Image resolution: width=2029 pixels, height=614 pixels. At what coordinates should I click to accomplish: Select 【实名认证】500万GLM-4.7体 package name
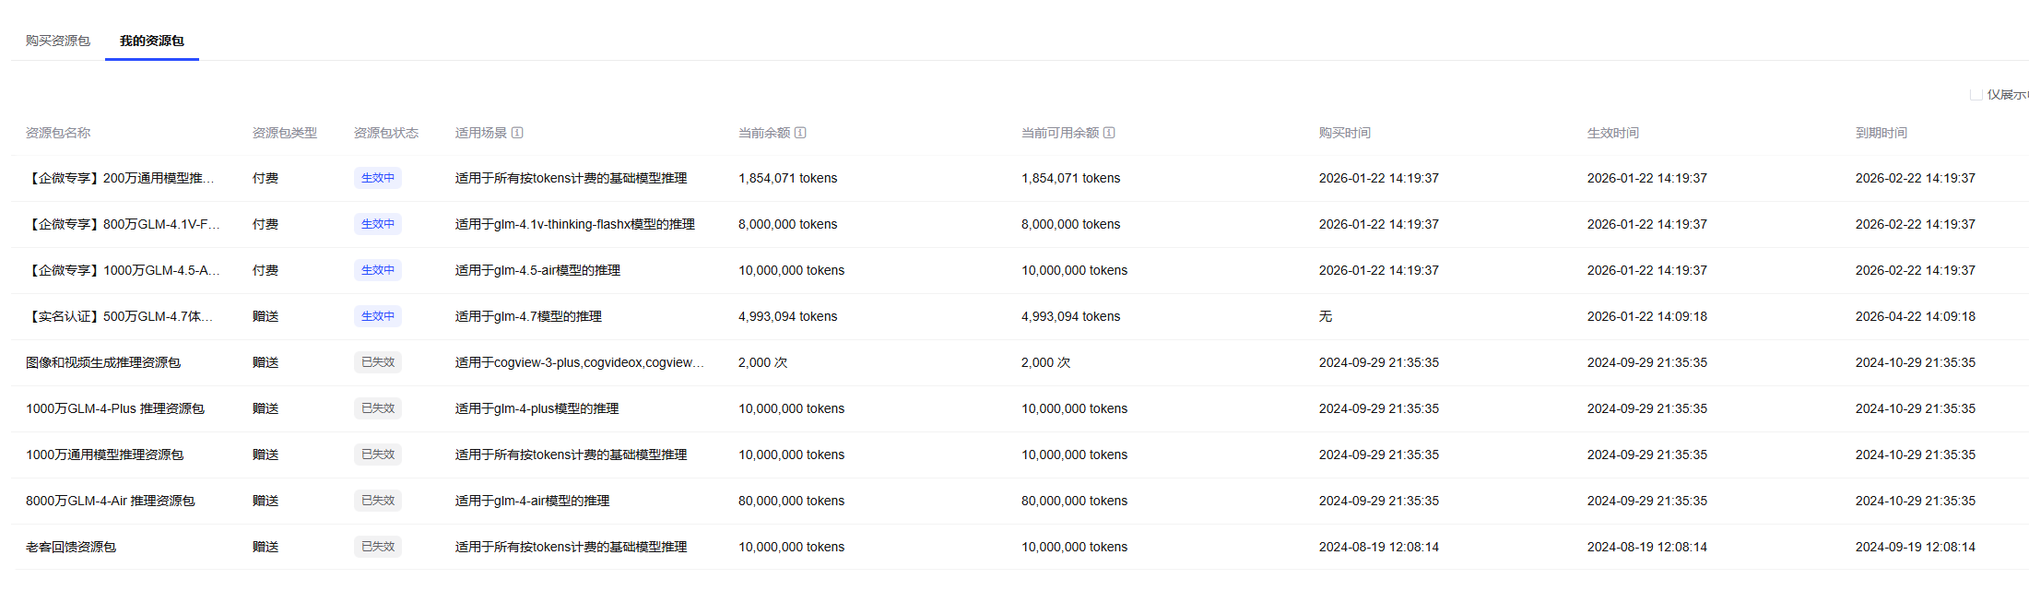click(x=121, y=316)
